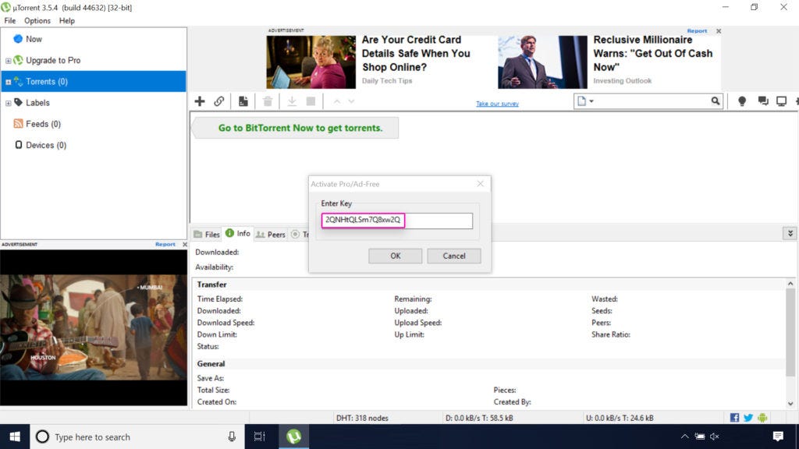The image size is (799, 449).
Task: Click the Report link above top ad
Action: point(697,31)
